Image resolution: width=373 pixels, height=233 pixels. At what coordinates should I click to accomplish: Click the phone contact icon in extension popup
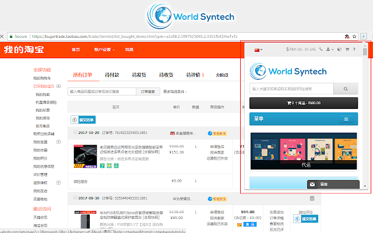321,49
